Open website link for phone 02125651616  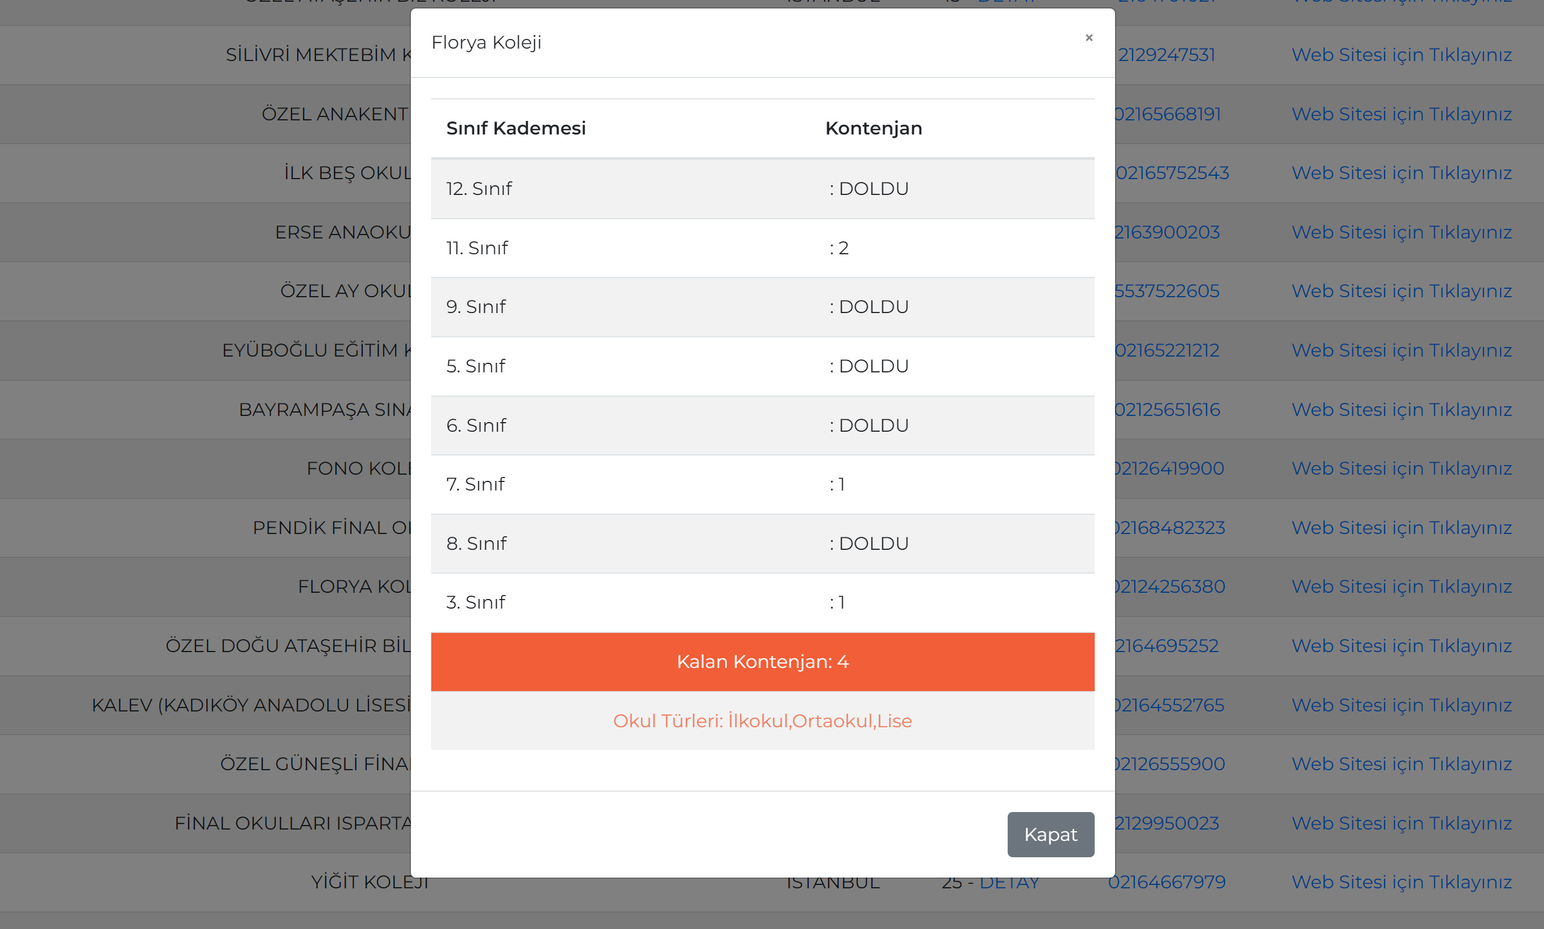1401,410
